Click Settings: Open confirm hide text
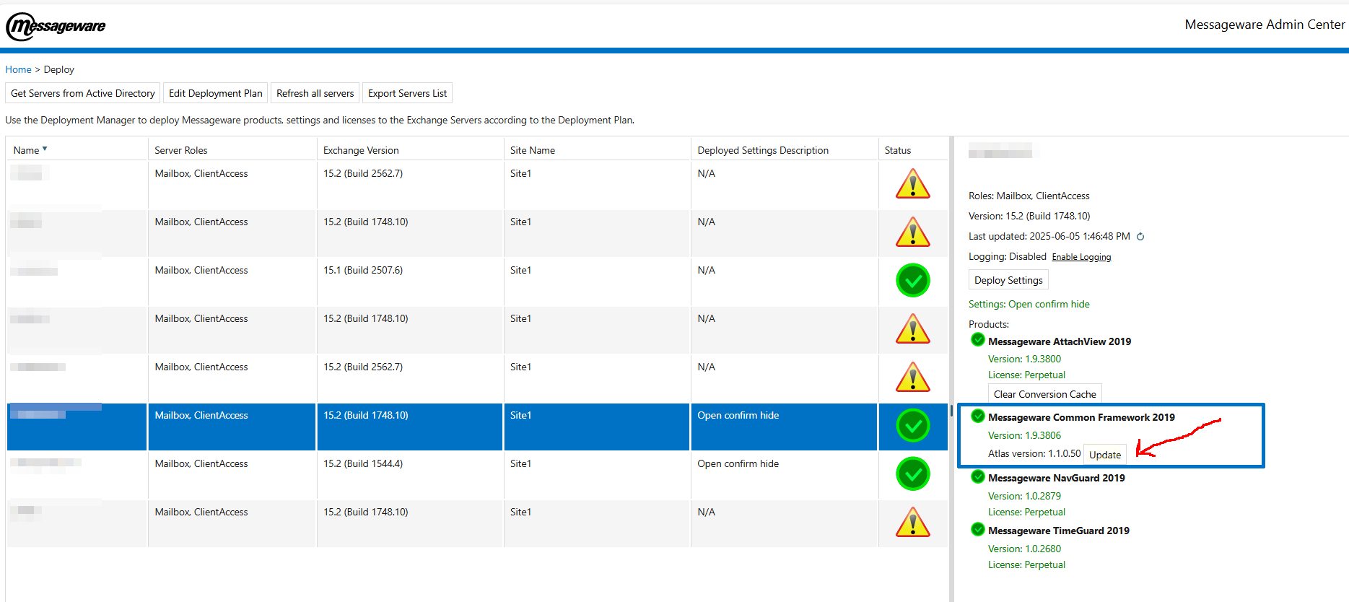1349x602 pixels. [1029, 304]
